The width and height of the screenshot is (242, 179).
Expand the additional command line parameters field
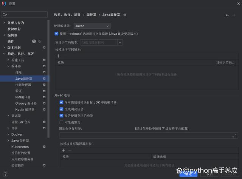[234, 136]
